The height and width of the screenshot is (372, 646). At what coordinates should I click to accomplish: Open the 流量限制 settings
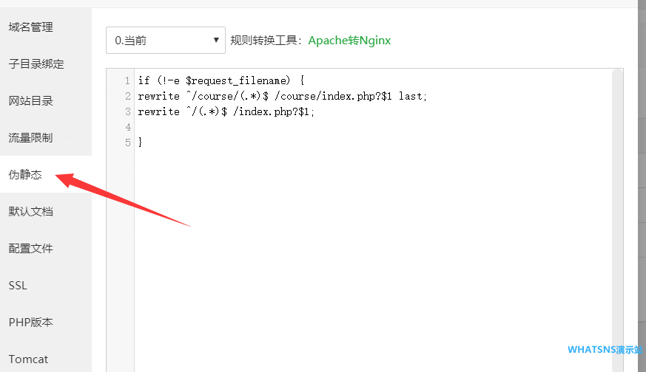coord(31,138)
